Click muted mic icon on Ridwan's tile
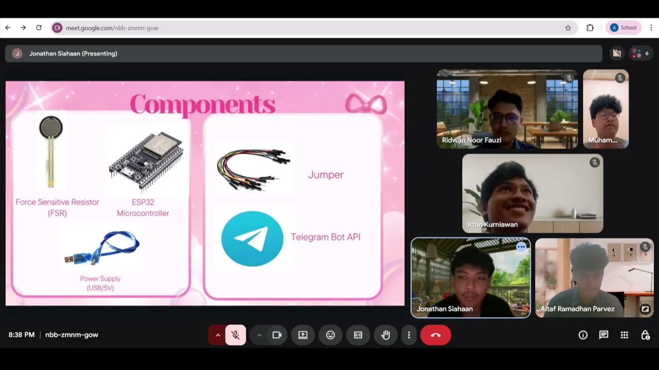Image resolution: width=659 pixels, height=370 pixels. click(569, 78)
